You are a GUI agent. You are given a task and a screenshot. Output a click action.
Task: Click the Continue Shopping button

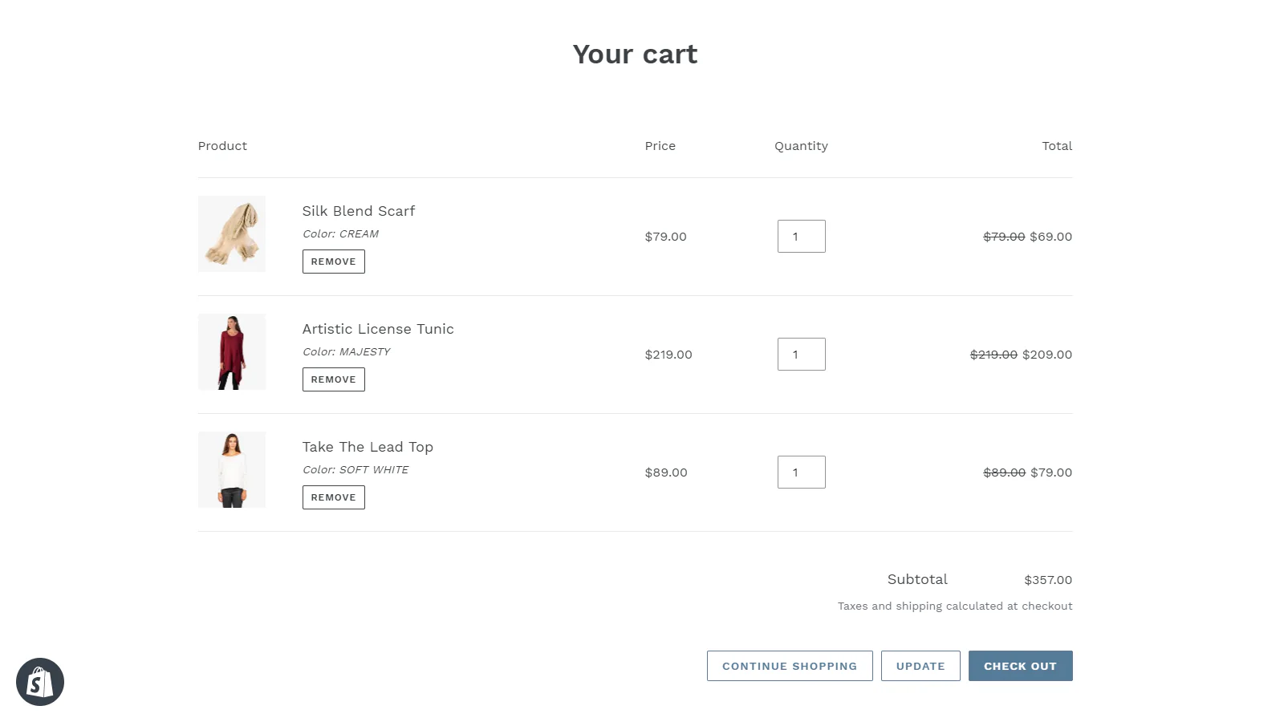point(789,666)
